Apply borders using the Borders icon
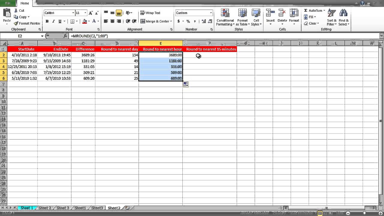 (72, 21)
